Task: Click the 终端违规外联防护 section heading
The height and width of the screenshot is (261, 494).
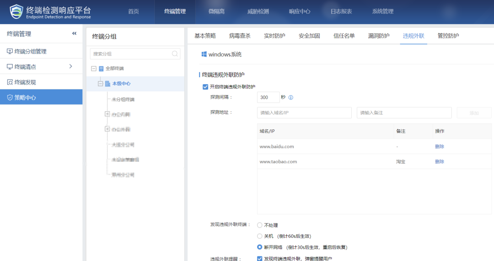Action: (223, 75)
